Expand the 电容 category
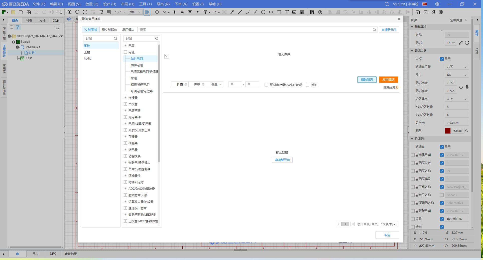483x260 pixels. [126, 45]
